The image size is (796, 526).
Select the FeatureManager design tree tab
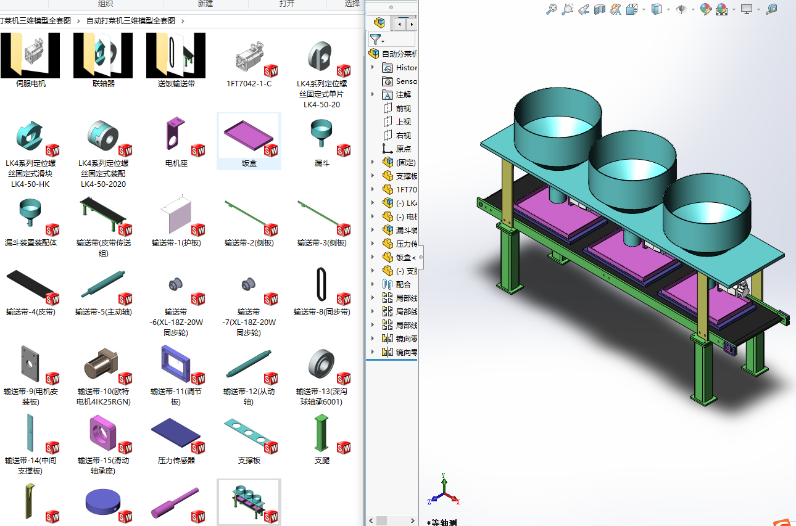click(x=379, y=23)
